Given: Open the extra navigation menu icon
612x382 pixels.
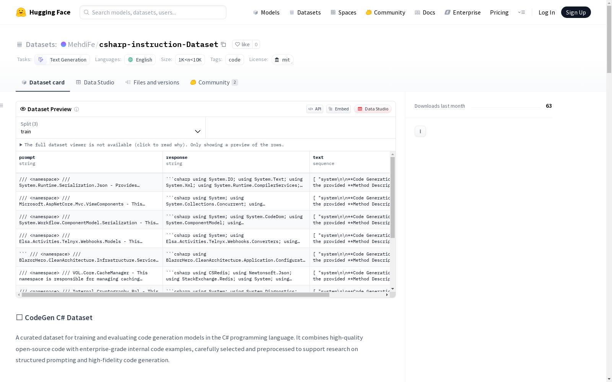Looking at the screenshot, I should click(521, 12).
